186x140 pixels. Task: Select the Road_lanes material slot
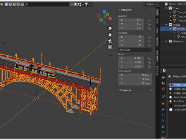tap(177, 97)
